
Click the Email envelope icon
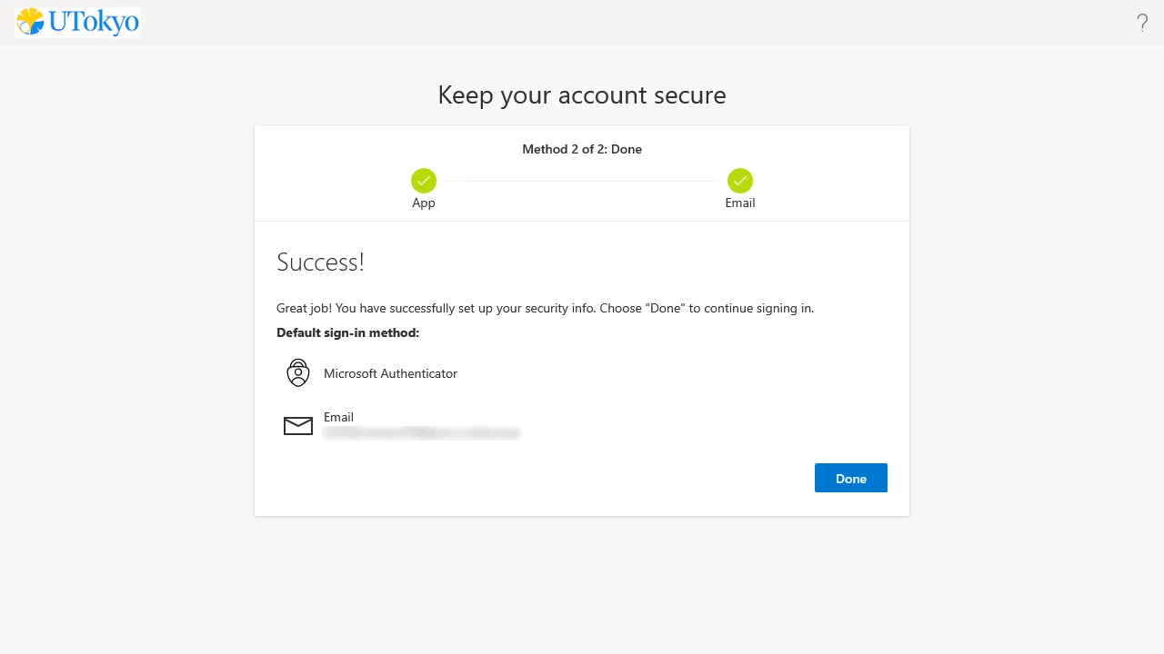point(298,425)
